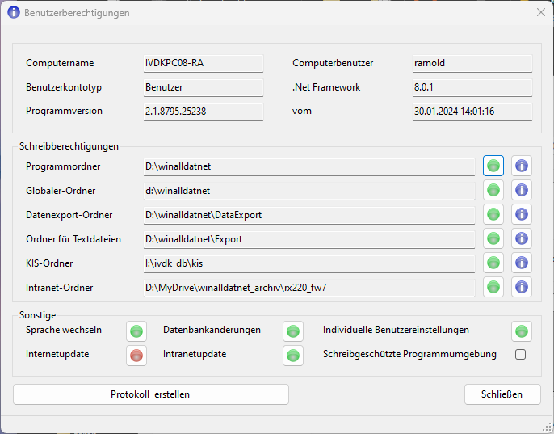Viewport: 554px width, 434px height.
Task: Close the Benutzerberechtigungen dialog window
Action: [540, 13]
